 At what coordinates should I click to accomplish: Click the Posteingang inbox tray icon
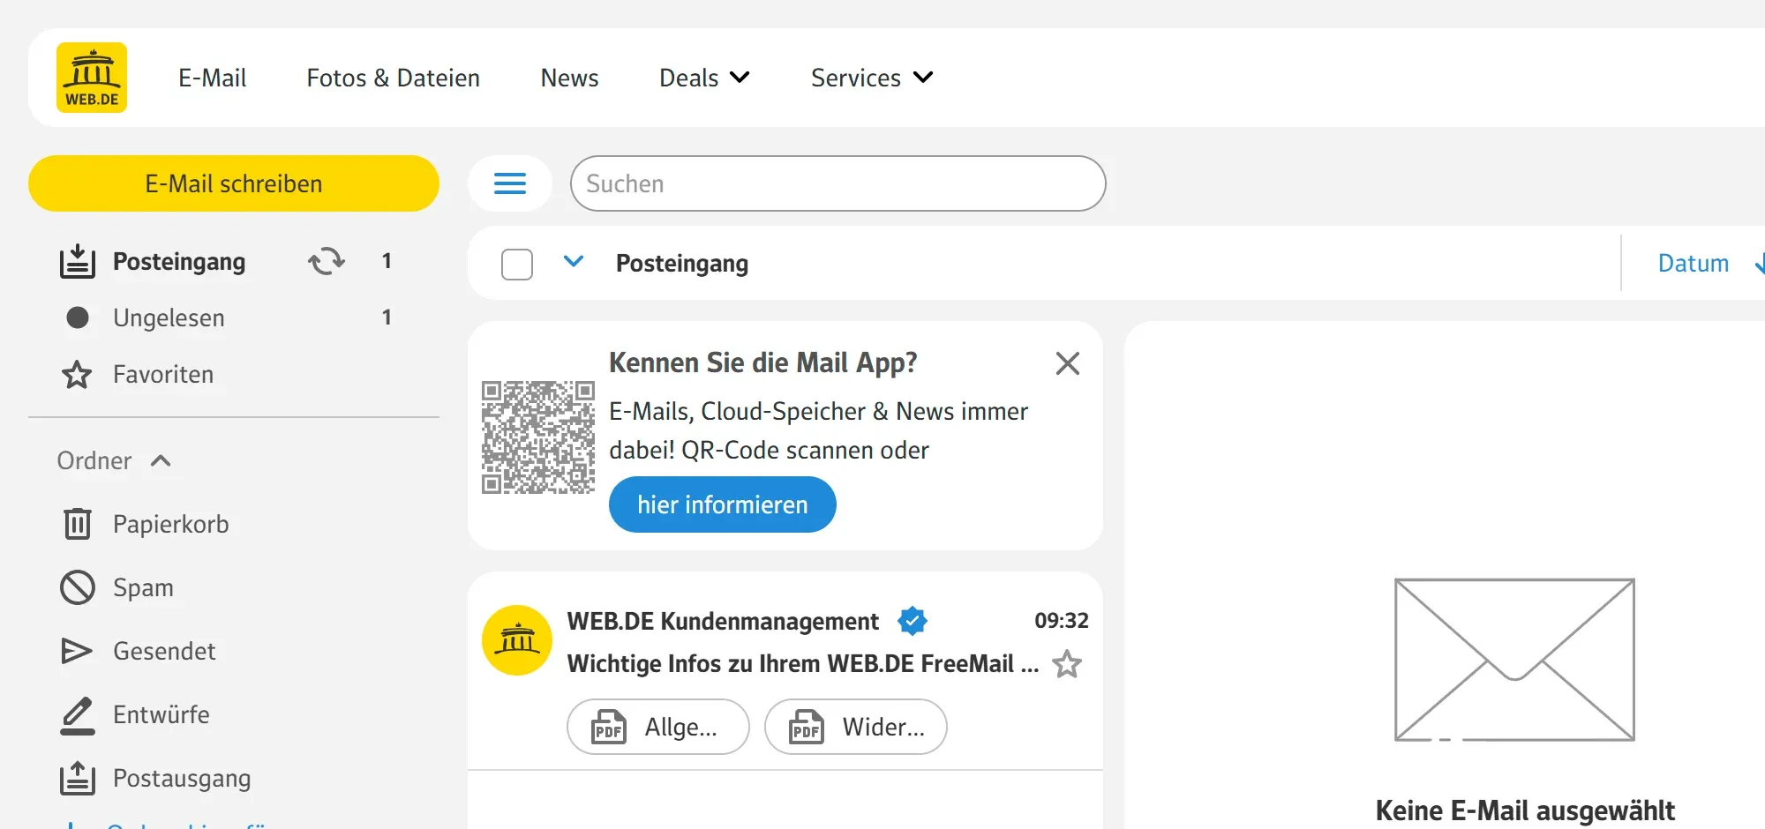(x=78, y=261)
